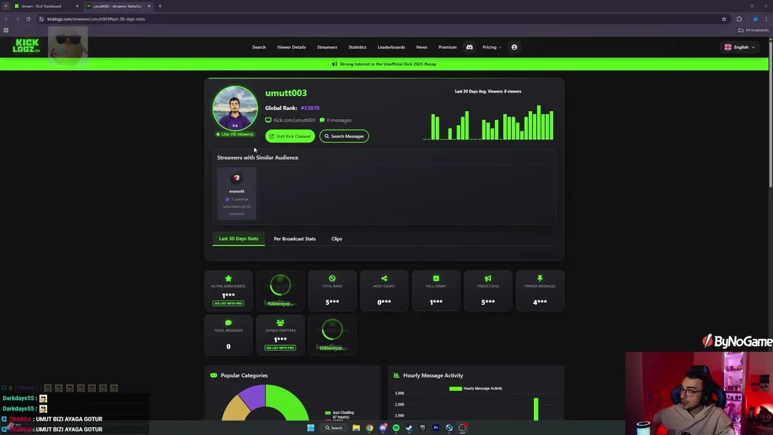Click the umutt003 profile avatar
The image size is (773, 435).
click(235, 108)
